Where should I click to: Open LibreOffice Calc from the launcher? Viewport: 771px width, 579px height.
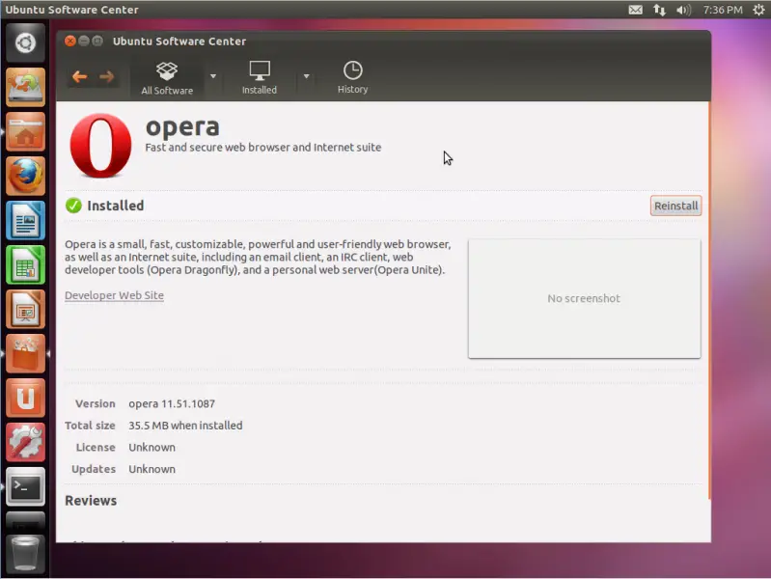25,264
